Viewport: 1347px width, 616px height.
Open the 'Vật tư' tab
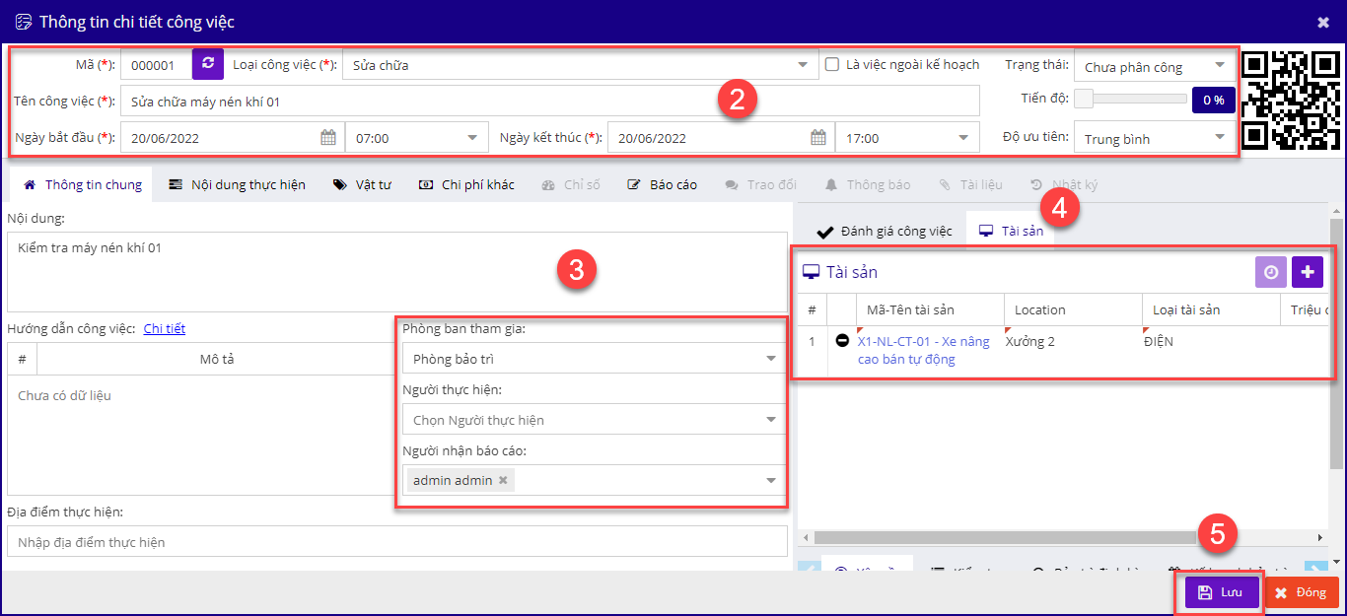(362, 184)
